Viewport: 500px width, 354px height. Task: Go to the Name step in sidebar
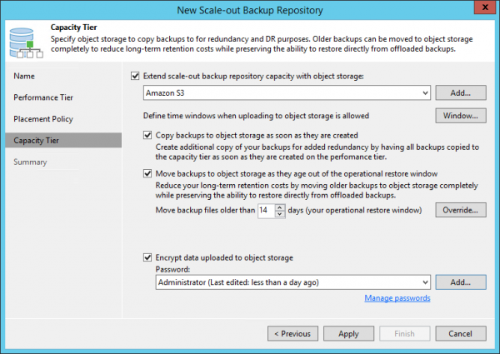[25, 76]
